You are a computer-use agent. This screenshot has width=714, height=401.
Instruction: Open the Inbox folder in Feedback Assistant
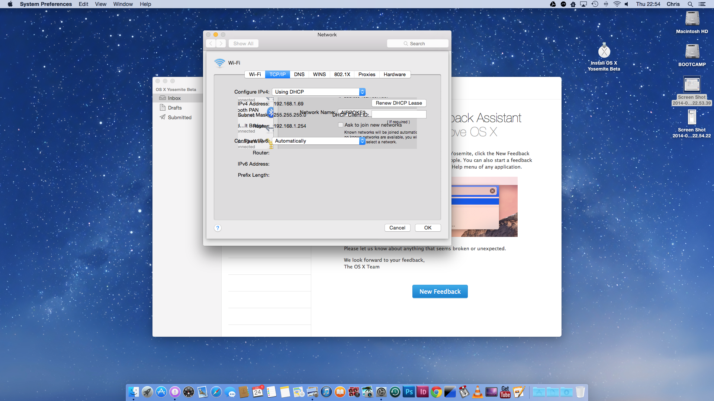coord(174,98)
